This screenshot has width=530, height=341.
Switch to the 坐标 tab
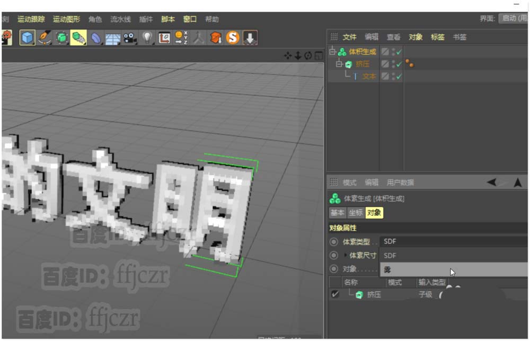(x=356, y=213)
